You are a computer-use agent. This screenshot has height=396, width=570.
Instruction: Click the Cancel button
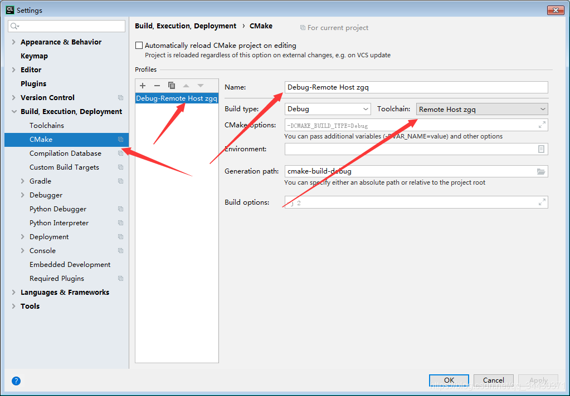pos(493,380)
